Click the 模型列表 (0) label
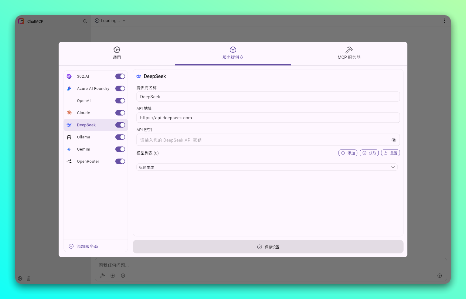Screen dimensions: 466x299 coord(148,153)
